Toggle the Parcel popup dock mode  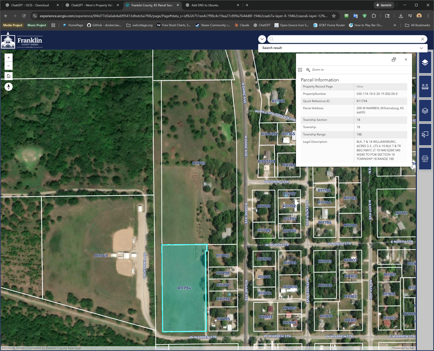(x=394, y=60)
